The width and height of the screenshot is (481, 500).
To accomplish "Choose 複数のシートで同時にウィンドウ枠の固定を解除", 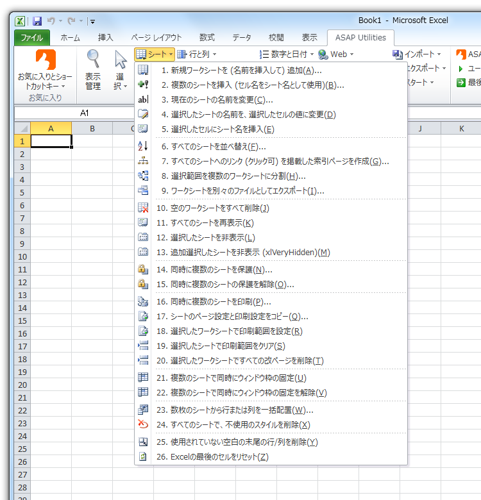I will click(x=271, y=392).
